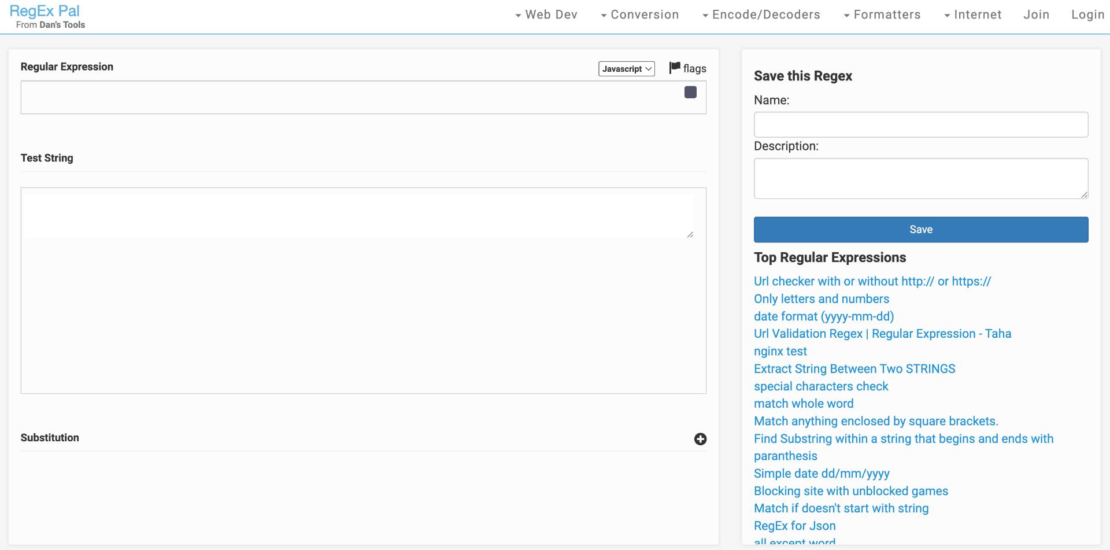This screenshot has width=1110, height=550.
Task: Expand the Internet menu
Action: click(x=972, y=15)
